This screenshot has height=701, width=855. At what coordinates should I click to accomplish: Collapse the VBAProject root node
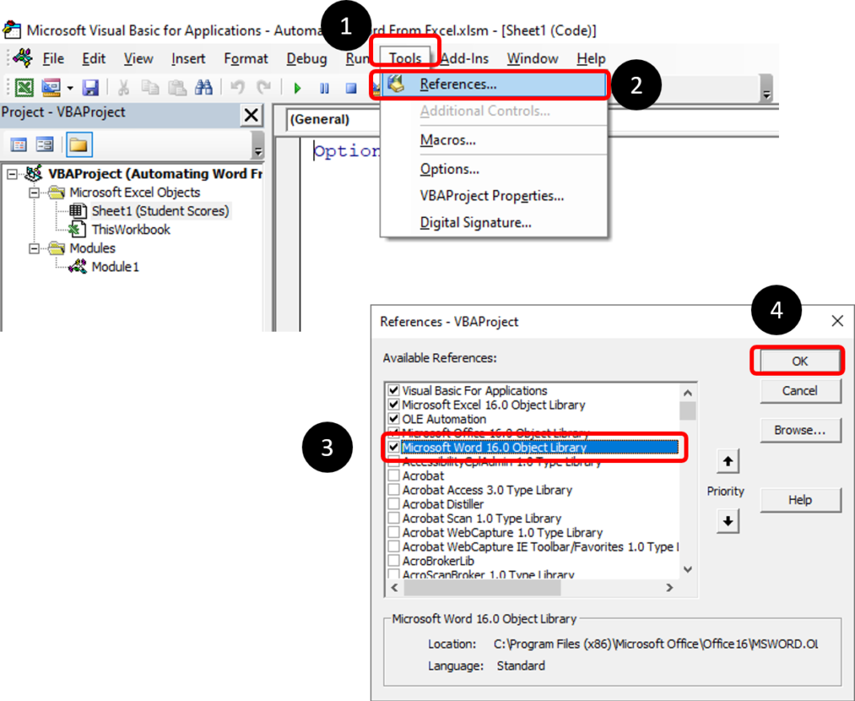12,175
